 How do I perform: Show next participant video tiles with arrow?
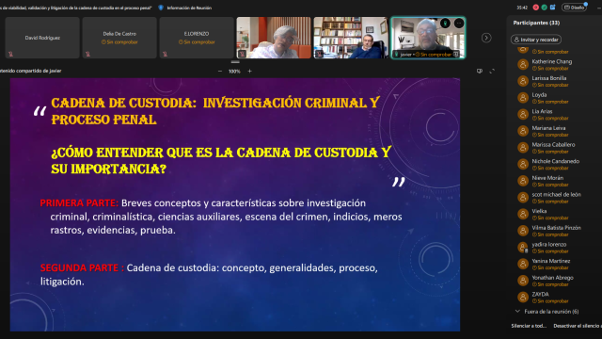486,38
